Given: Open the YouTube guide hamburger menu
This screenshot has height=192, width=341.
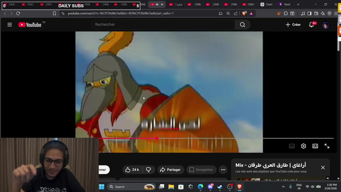Looking at the screenshot, I should (x=10, y=25).
